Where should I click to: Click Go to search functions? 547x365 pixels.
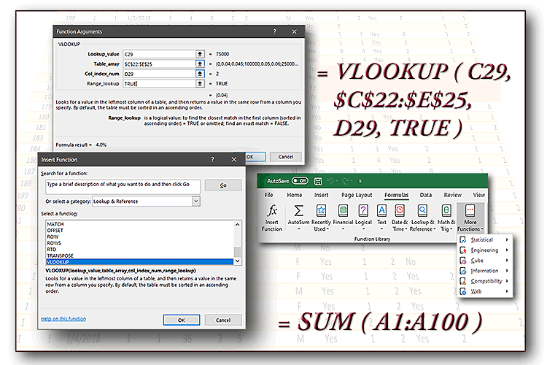(x=223, y=185)
